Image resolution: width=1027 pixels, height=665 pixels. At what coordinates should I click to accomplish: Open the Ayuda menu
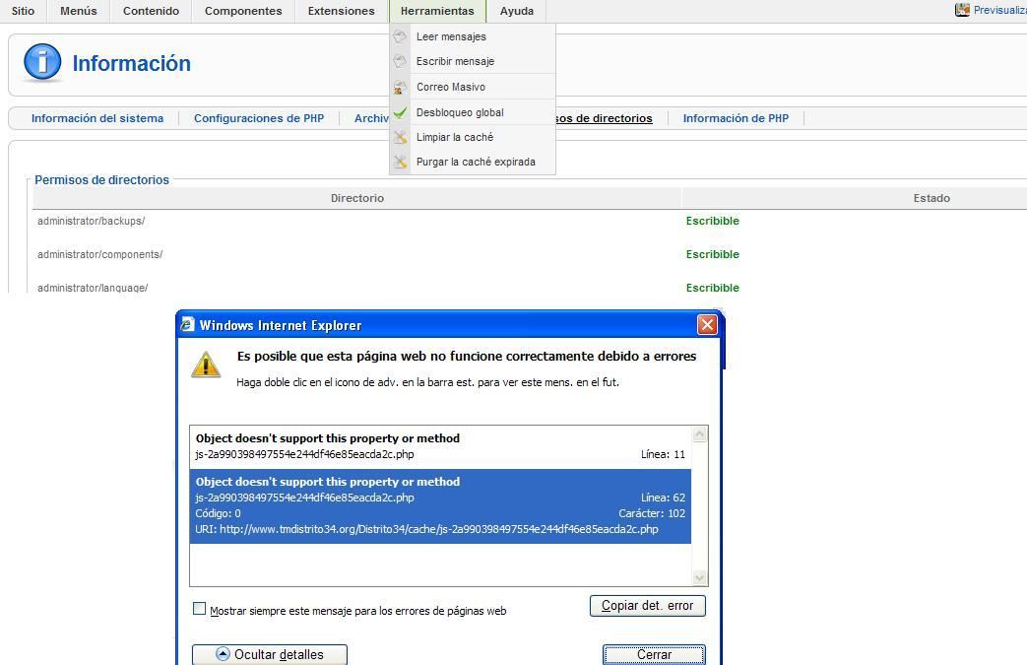pyautogui.click(x=517, y=11)
